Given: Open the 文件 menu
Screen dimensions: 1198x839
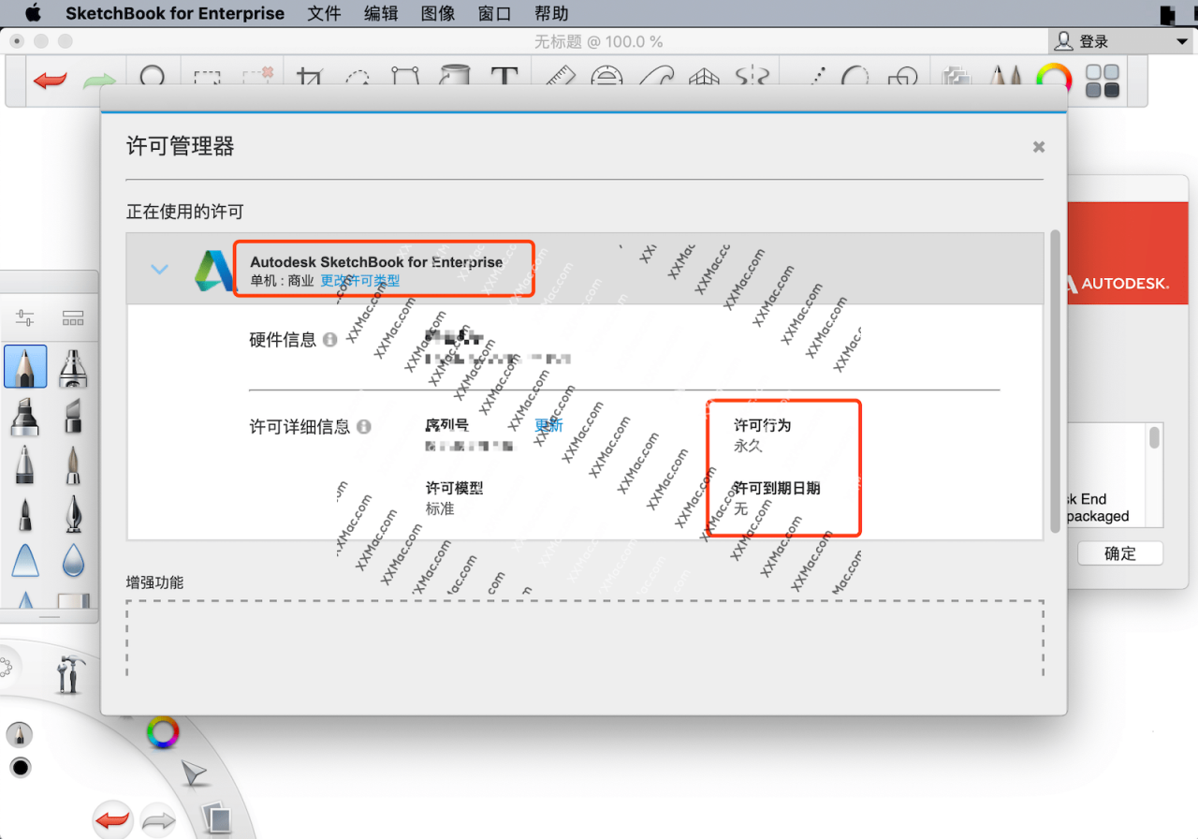Looking at the screenshot, I should [x=324, y=13].
